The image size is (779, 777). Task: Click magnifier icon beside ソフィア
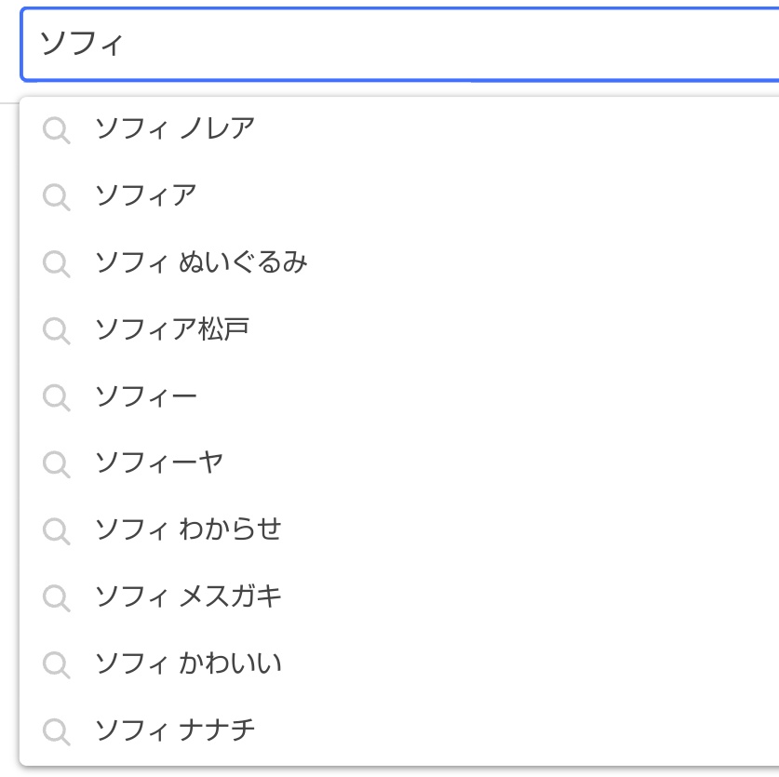(56, 197)
